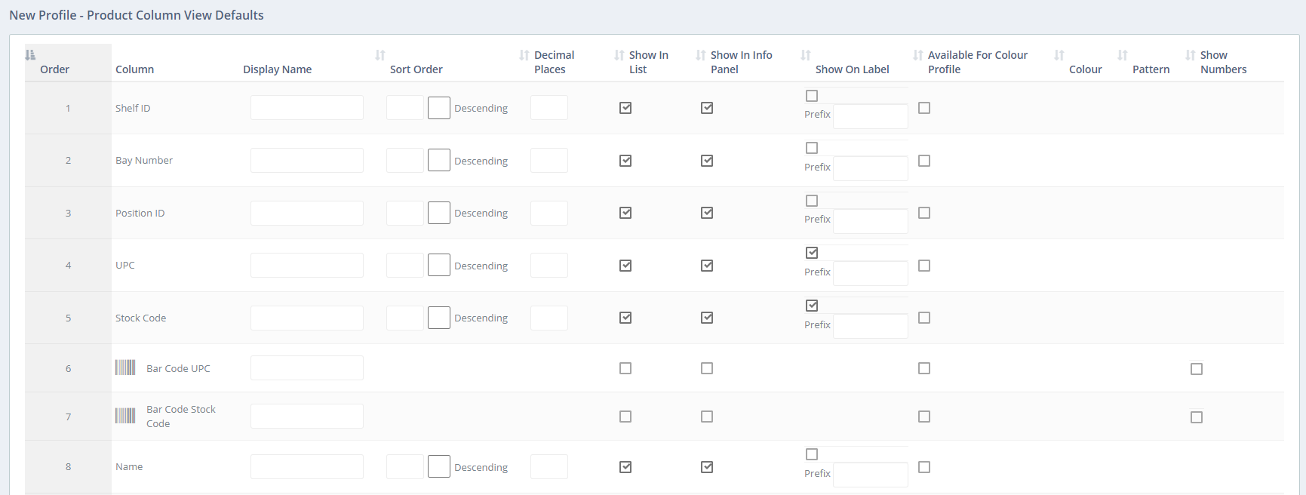1306x495 pixels.
Task: Click the Column header
Action: pyautogui.click(x=134, y=69)
